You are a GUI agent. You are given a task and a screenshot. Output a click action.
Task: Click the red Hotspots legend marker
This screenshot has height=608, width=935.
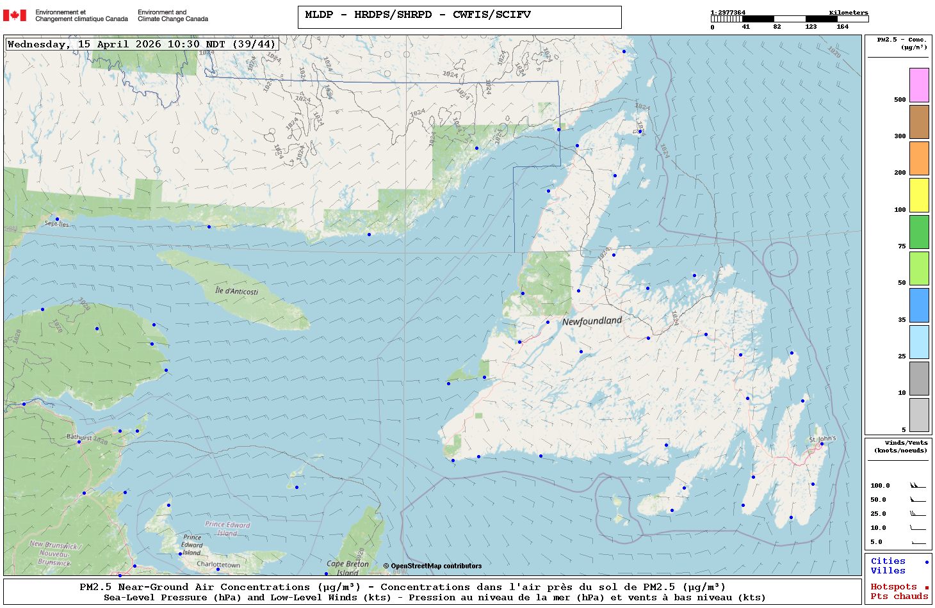click(x=926, y=588)
